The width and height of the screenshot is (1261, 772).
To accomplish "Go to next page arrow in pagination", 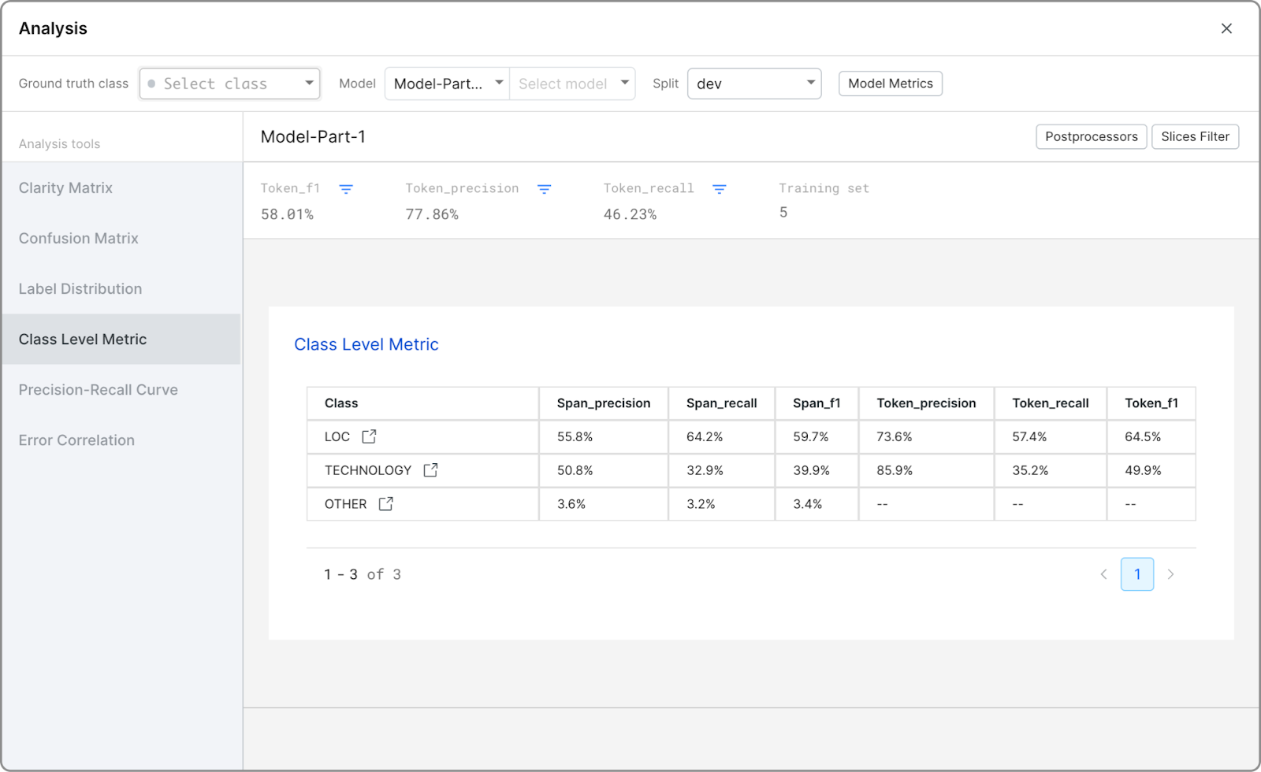I will coord(1170,574).
